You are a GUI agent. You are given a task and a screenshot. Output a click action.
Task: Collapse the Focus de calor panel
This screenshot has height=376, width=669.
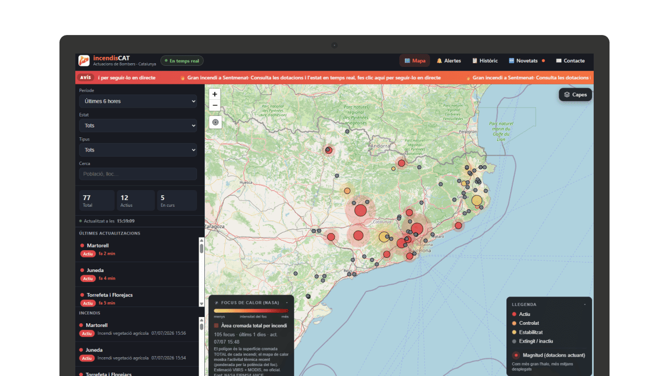coord(287,302)
